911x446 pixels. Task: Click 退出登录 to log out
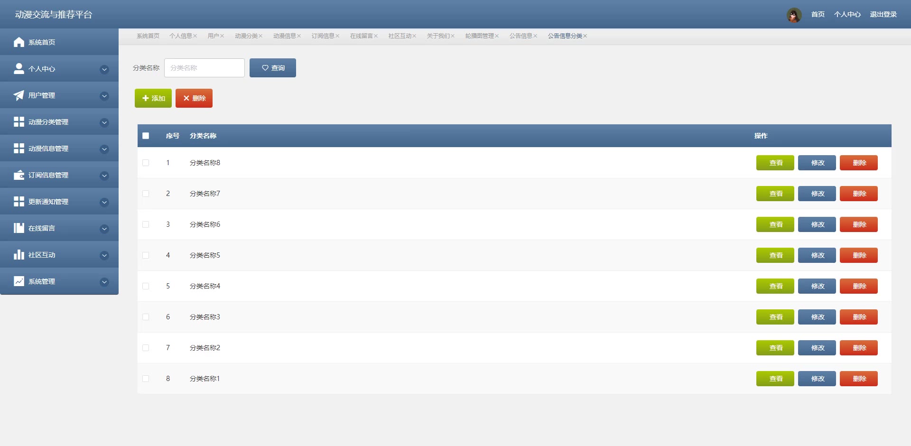coord(883,15)
